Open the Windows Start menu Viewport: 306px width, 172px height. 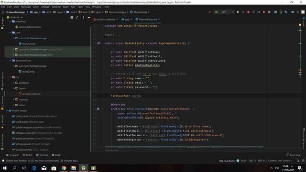coord(5,168)
